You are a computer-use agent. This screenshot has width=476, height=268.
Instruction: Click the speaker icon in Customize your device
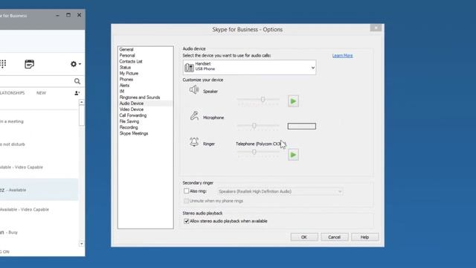tap(194, 90)
